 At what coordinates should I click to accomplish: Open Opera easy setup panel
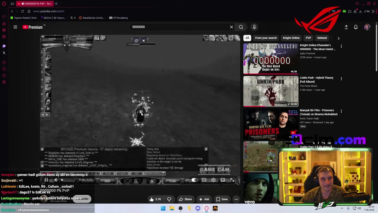coord(373,11)
